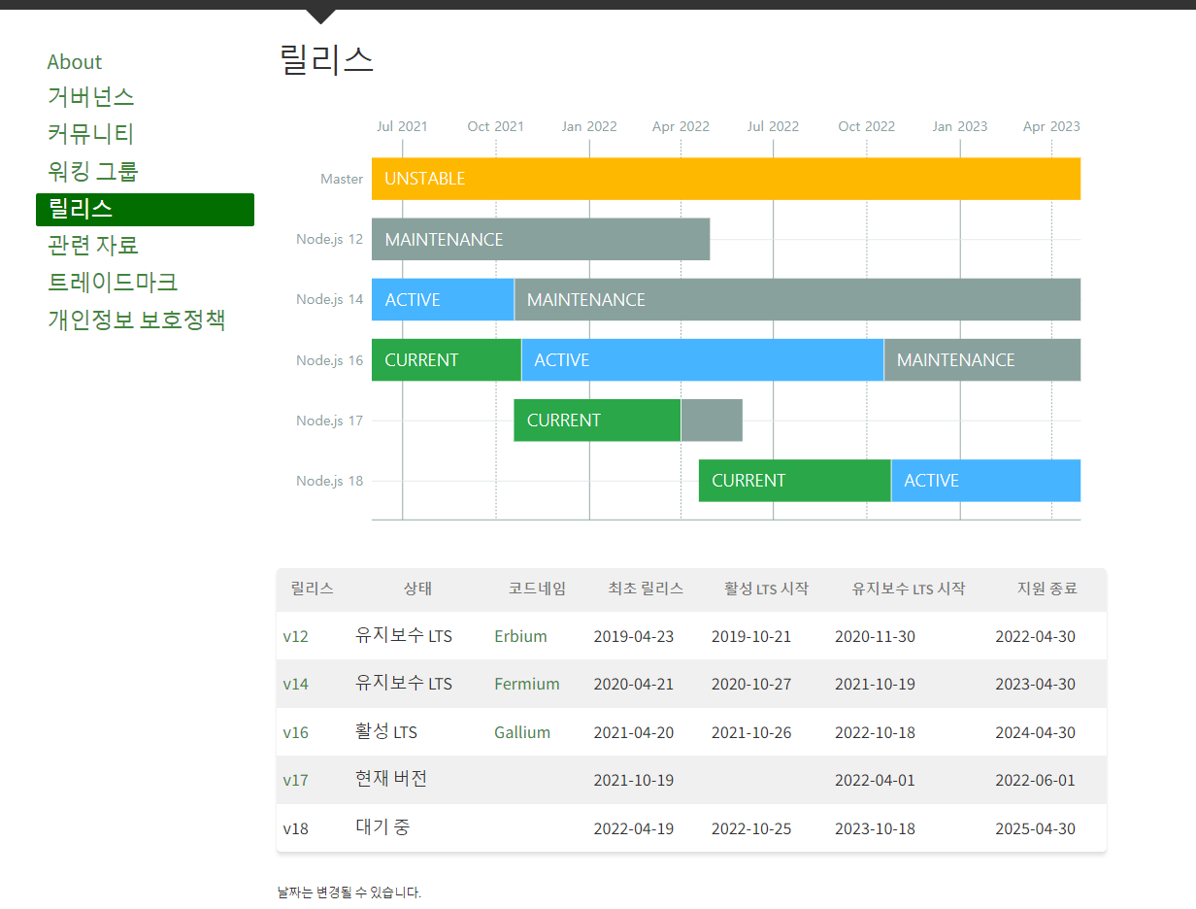Click the 활성 LTS 시작 column header
The height and width of the screenshot is (909, 1196).
click(766, 589)
